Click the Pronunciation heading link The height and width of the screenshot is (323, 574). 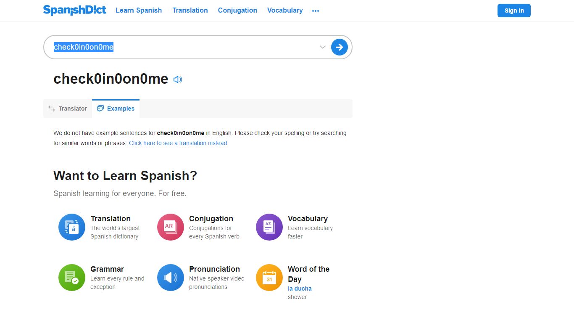coord(214,269)
